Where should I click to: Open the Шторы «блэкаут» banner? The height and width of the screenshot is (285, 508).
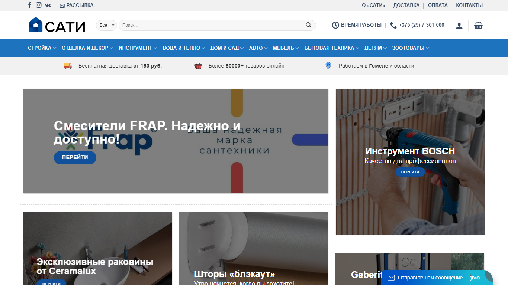[254, 249]
